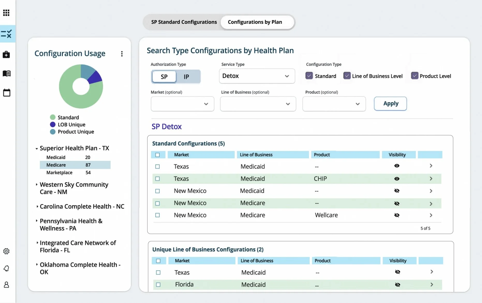Screen dimensions: 482x303
Task: Open the apps grid icon in sidebar
Action: pyautogui.click(x=6, y=13)
